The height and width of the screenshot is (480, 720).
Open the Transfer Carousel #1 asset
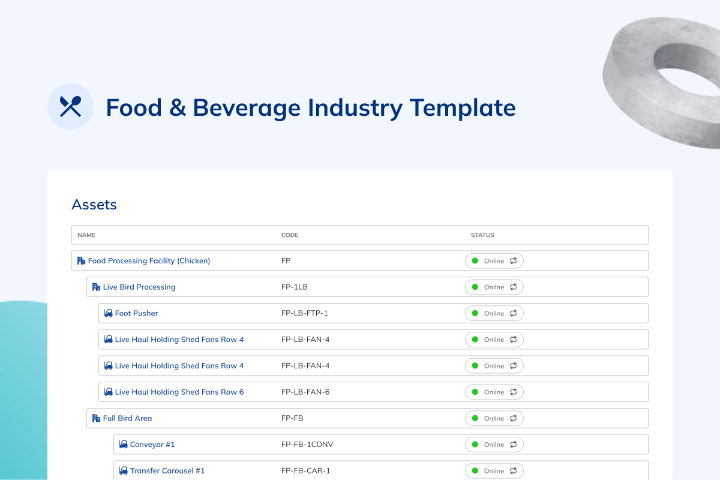167,471
